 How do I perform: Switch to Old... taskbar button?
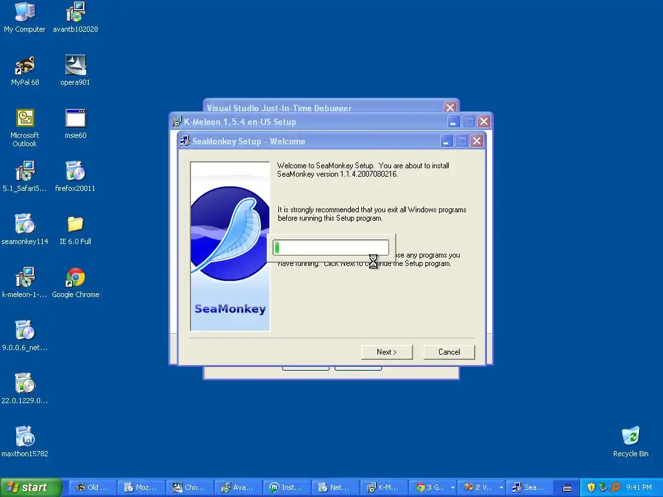(x=92, y=487)
